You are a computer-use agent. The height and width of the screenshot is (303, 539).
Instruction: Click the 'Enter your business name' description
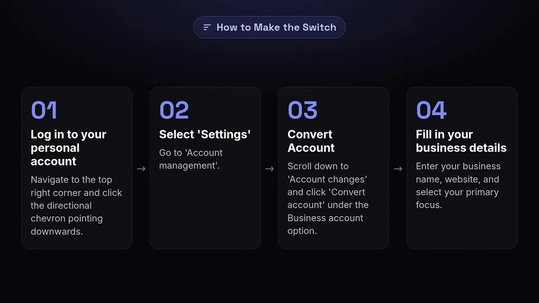[x=458, y=186]
